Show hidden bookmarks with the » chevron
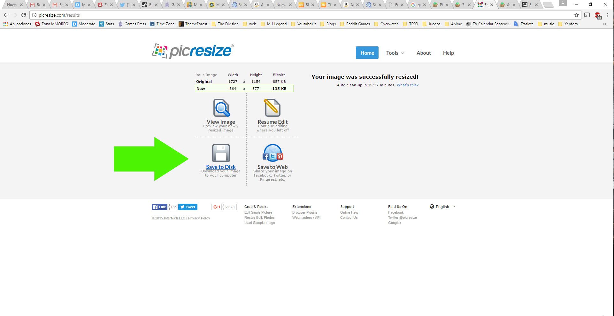614x316 pixels. point(604,24)
